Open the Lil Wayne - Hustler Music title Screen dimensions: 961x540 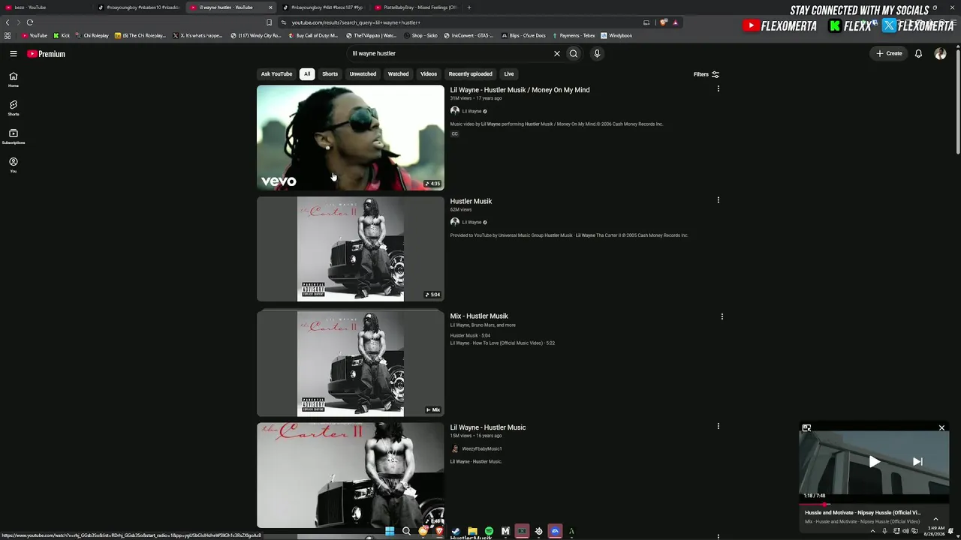(488, 427)
